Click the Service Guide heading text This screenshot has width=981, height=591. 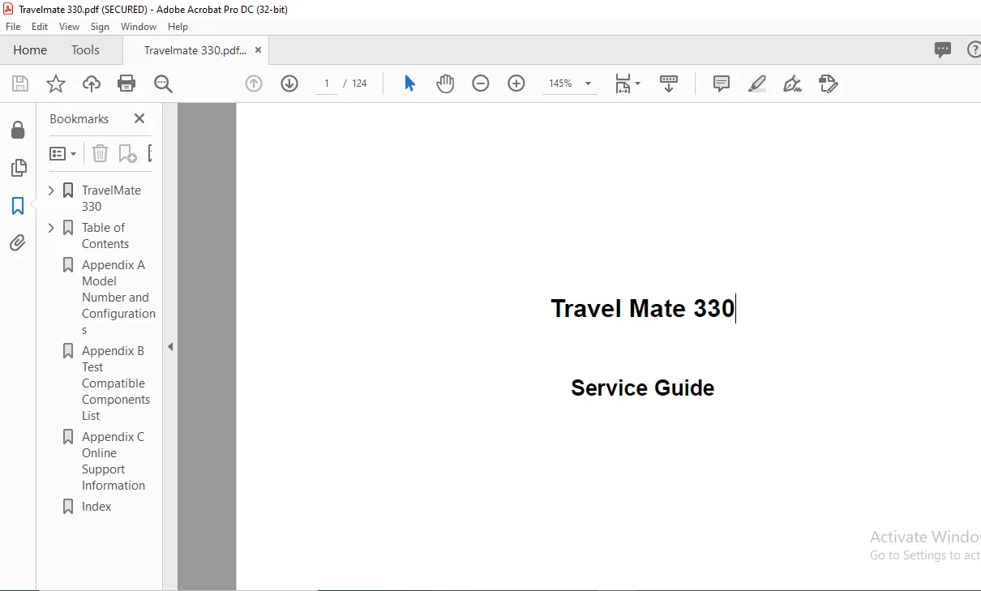point(642,388)
